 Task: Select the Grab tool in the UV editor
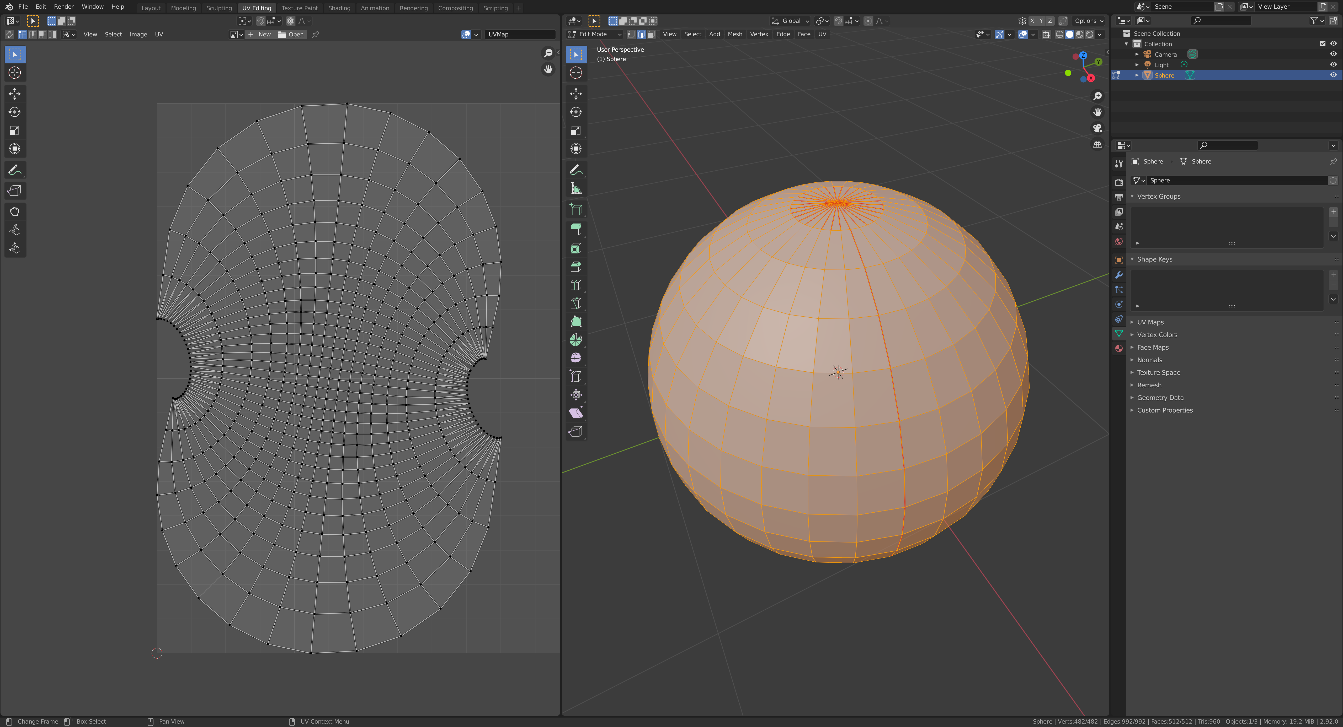pos(15,211)
